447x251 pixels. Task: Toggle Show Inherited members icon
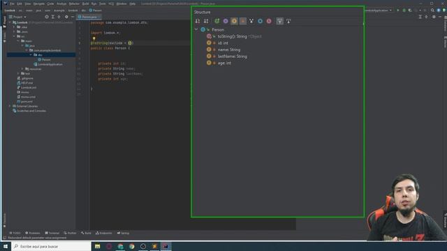pyautogui.click(x=251, y=21)
